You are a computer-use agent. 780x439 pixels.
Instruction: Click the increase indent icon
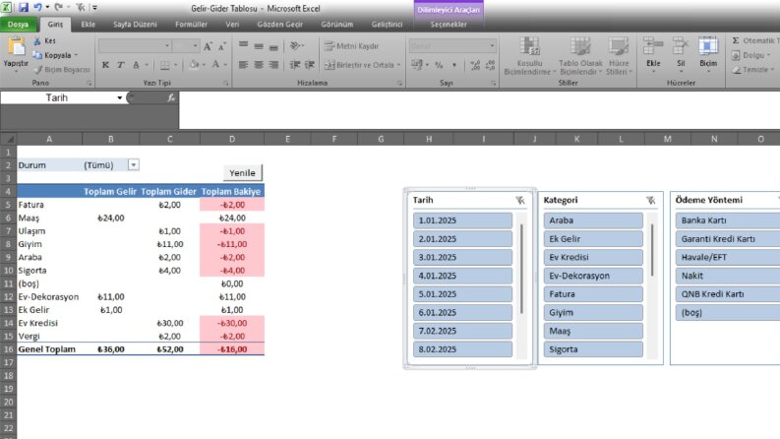(x=310, y=65)
